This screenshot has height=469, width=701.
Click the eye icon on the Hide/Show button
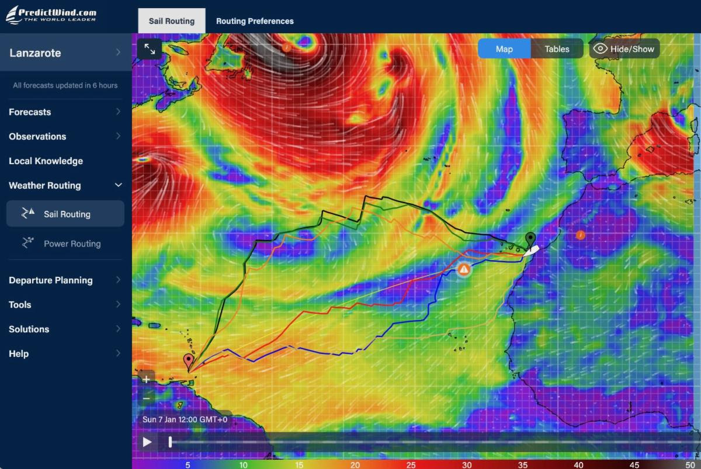click(600, 48)
